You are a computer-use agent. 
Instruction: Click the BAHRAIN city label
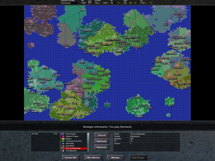(77, 116)
